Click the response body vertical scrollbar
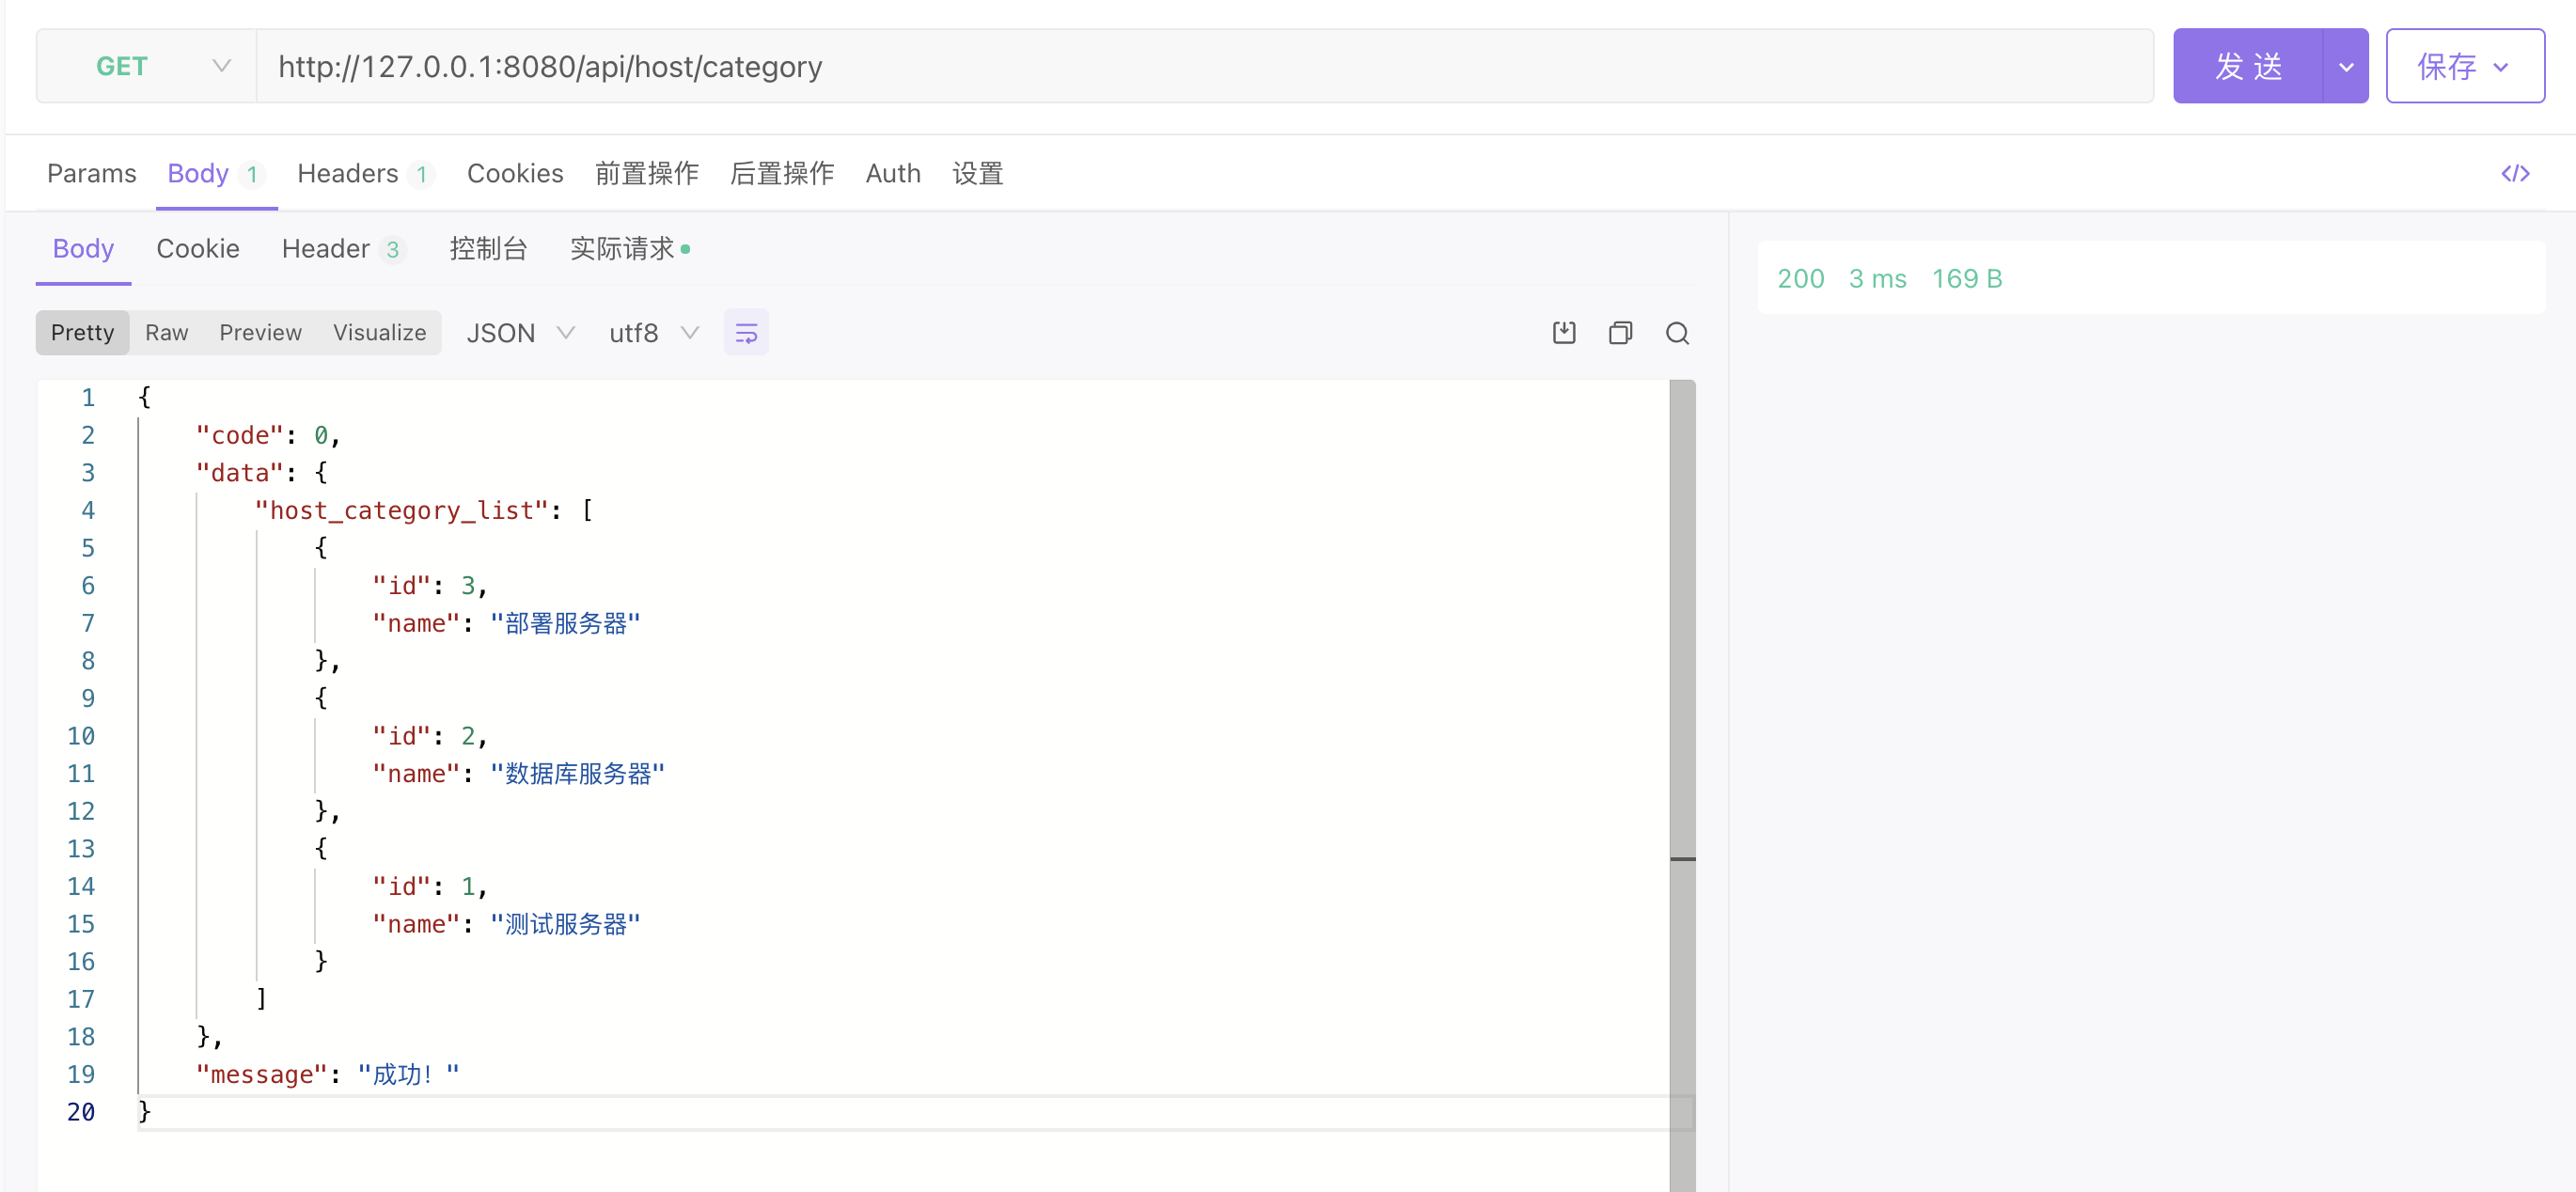 (x=1682, y=620)
